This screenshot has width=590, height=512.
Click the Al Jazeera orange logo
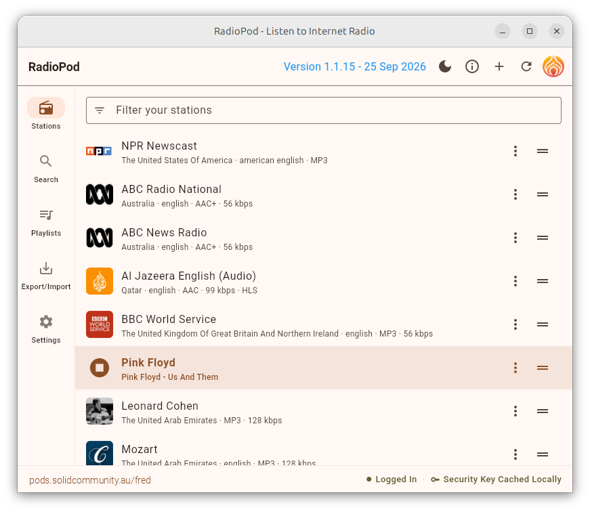(100, 281)
